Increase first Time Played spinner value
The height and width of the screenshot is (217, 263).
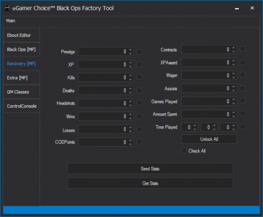pos(195,125)
